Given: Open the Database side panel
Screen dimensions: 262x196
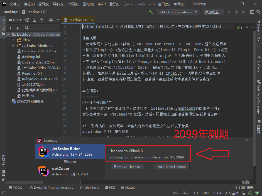Looking at the screenshot, I should tap(259, 127).
